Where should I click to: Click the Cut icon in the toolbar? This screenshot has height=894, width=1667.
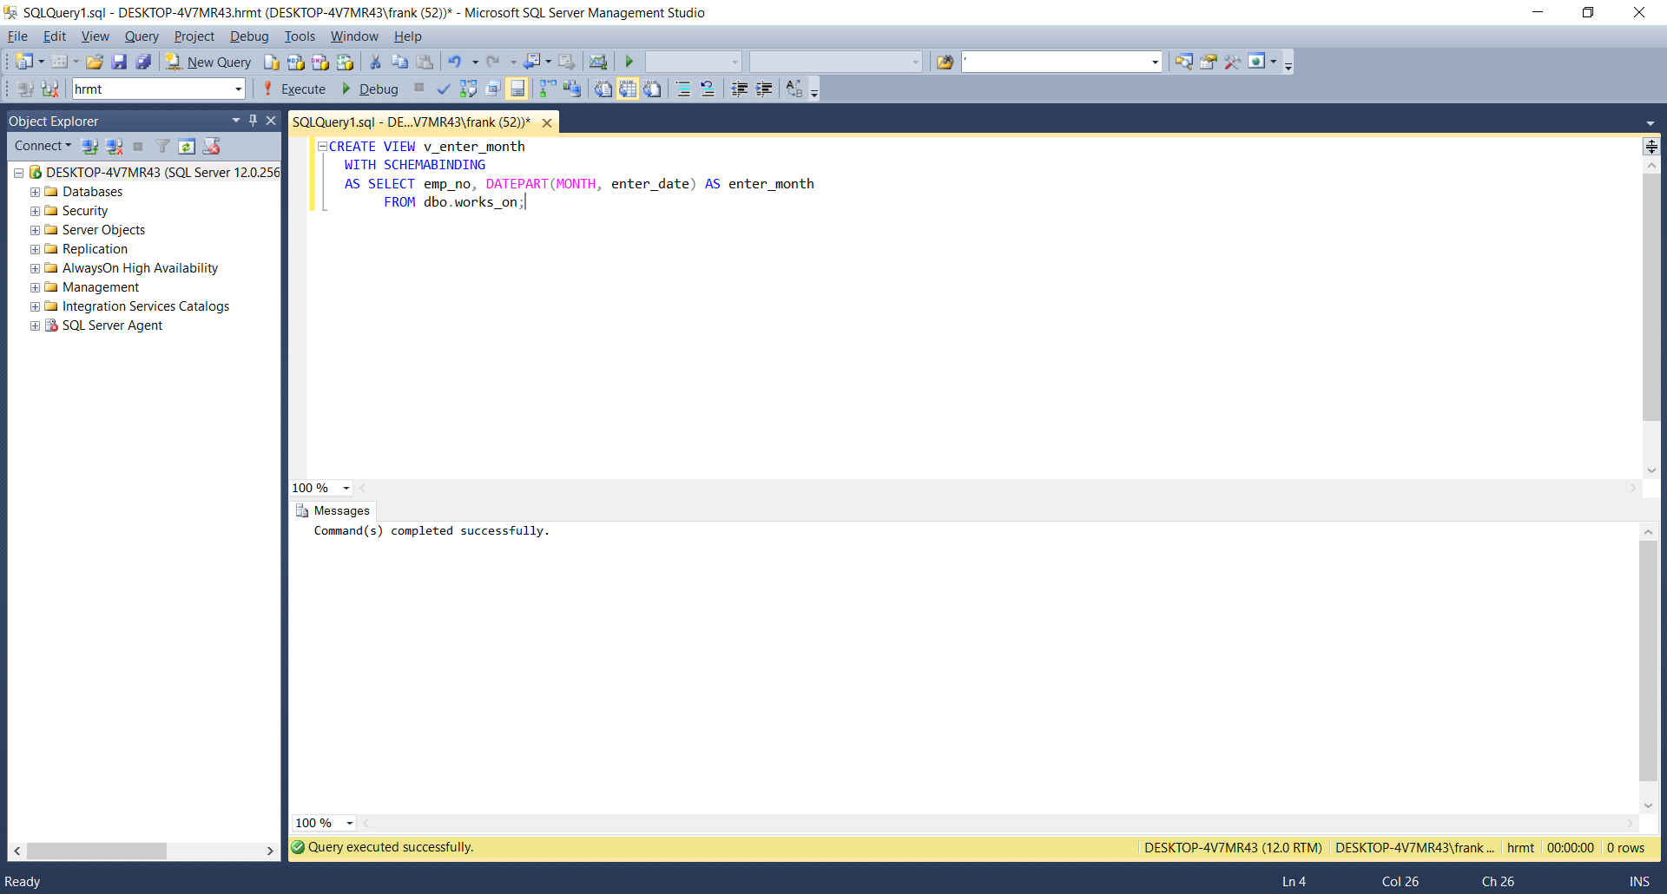pyautogui.click(x=375, y=62)
